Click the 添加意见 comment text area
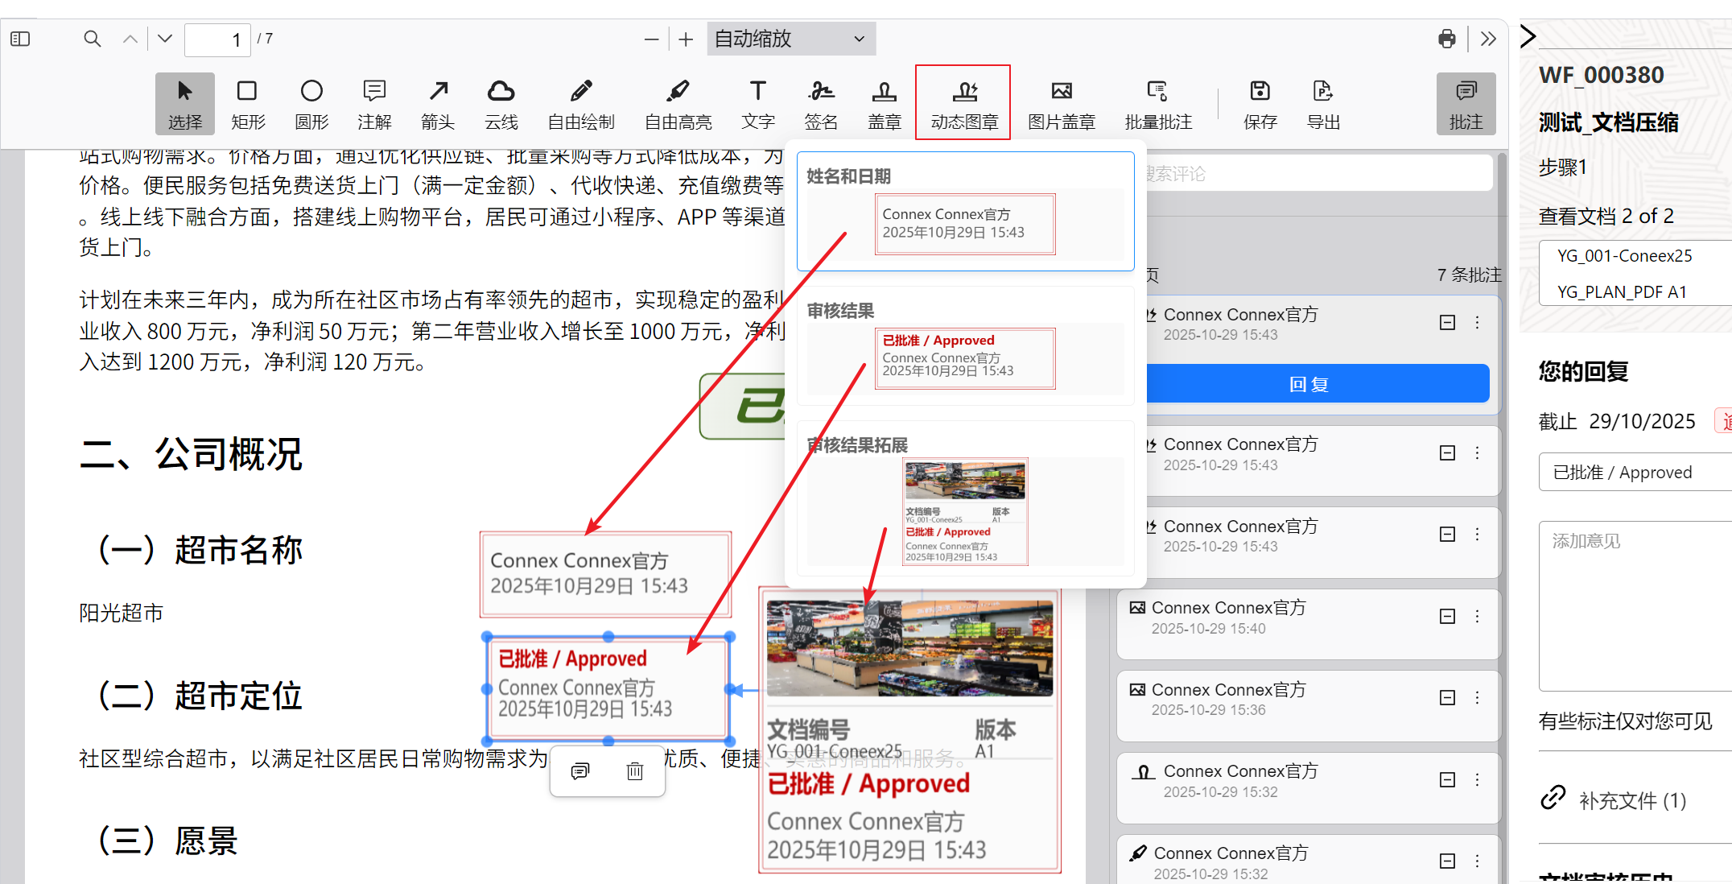Image resolution: width=1732 pixels, height=884 pixels. [1634, 604]
